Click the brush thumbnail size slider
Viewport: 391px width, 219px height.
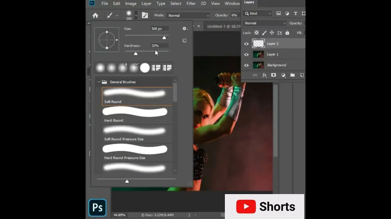pyautogui.click(x=127, y=181)
